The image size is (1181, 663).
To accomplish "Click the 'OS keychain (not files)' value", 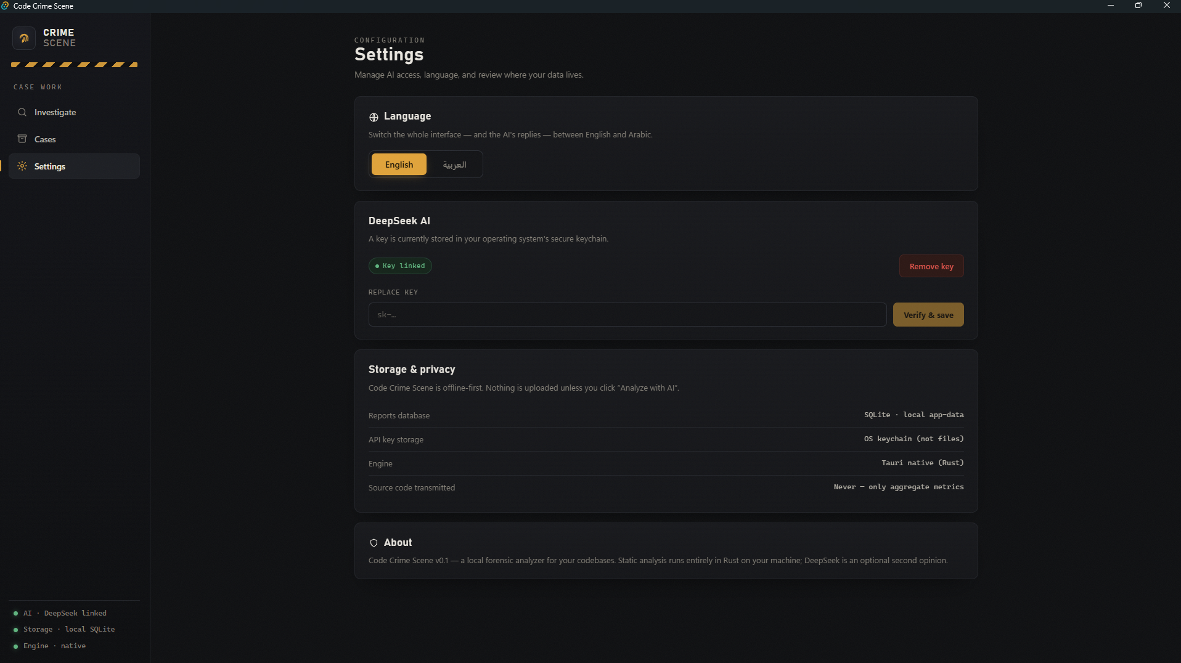I will (913, 439).
